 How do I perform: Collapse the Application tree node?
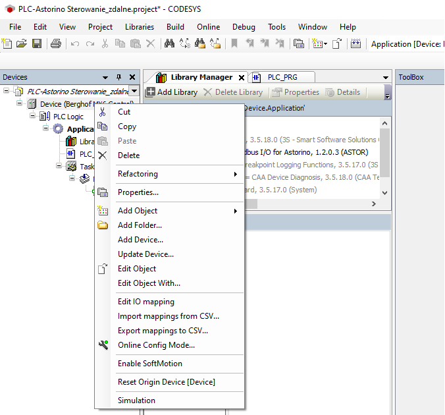pyautogui.click(x=45, y=128)
